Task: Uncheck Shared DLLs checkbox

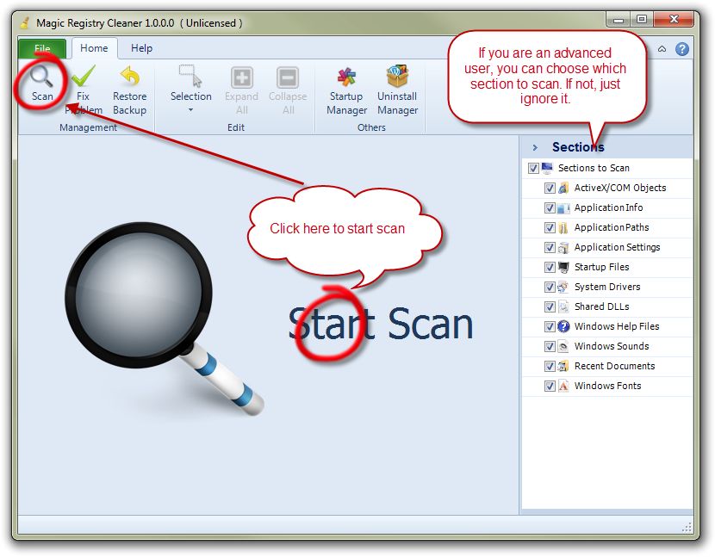Action: coord(550,306)
